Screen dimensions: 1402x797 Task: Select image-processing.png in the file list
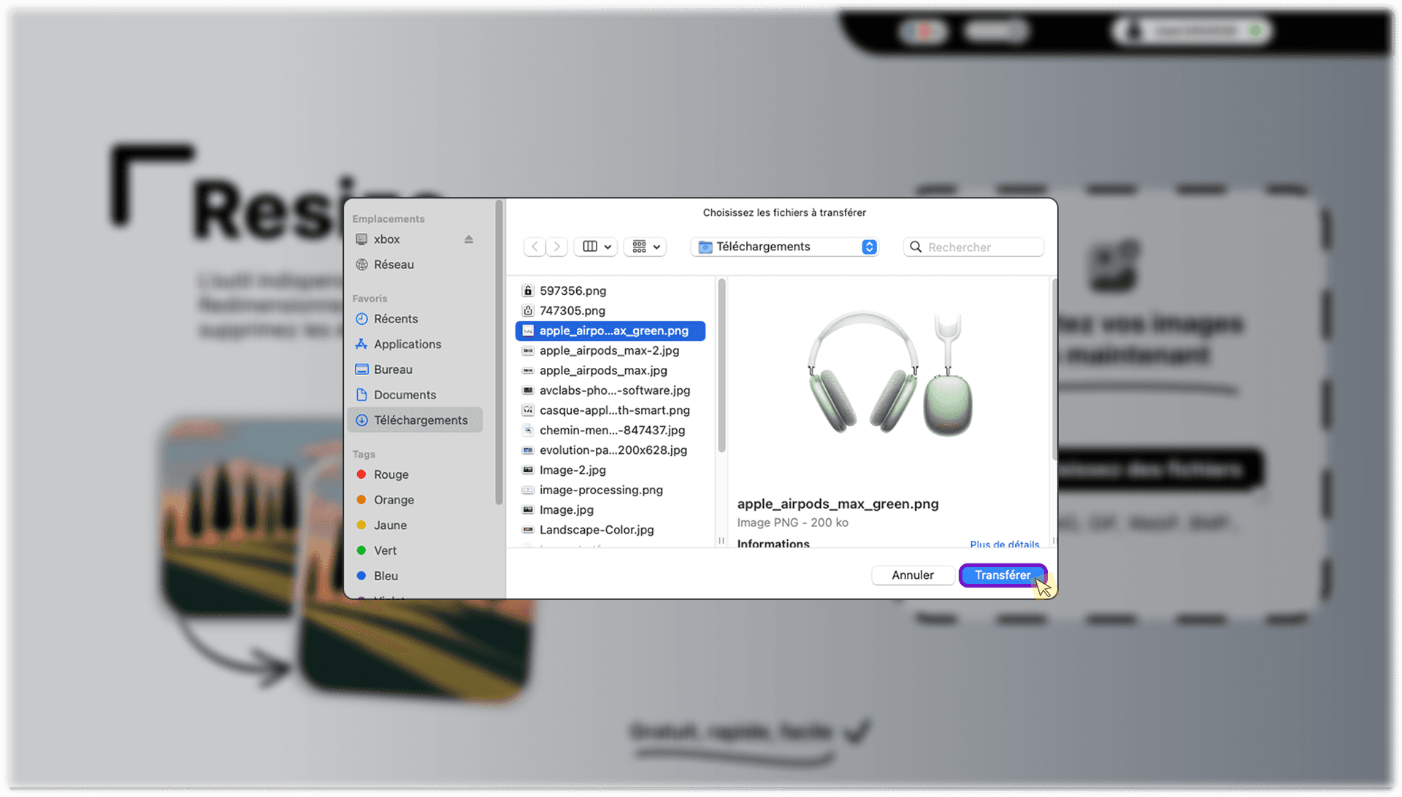(x=601, y=490)
